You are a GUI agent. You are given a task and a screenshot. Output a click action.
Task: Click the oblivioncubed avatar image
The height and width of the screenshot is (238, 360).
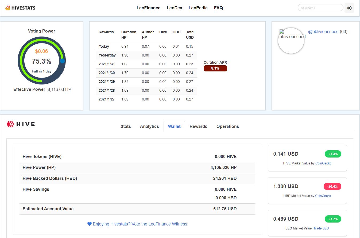point(291,41)
